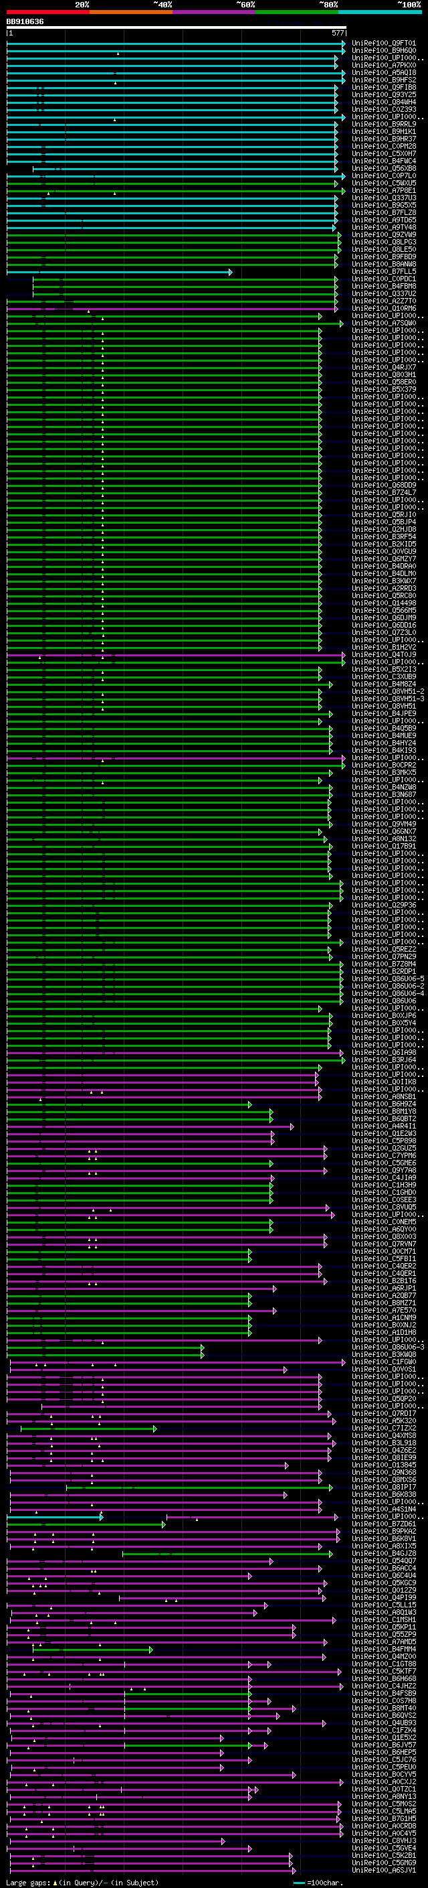Viewport: 428px width, 1888px height.
Task: Open hit UniRef100_B2B1T6
Action: (x=384, y=1281)
